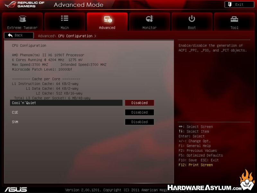The width and height of the screenshot is (257, 193).
Task: Click the Monitor thermometer gauge icon
Action: (149, 19)
